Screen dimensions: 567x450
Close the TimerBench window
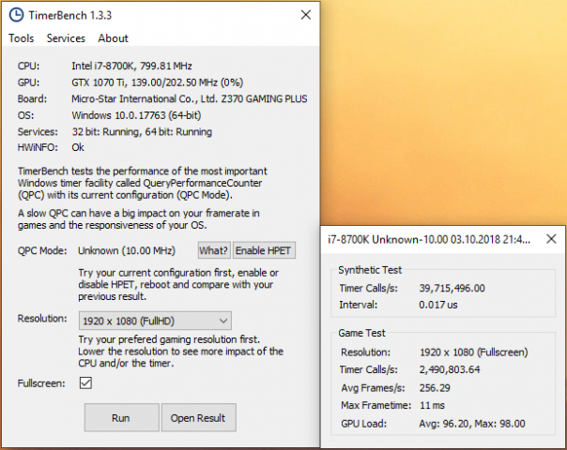(305, 15)
